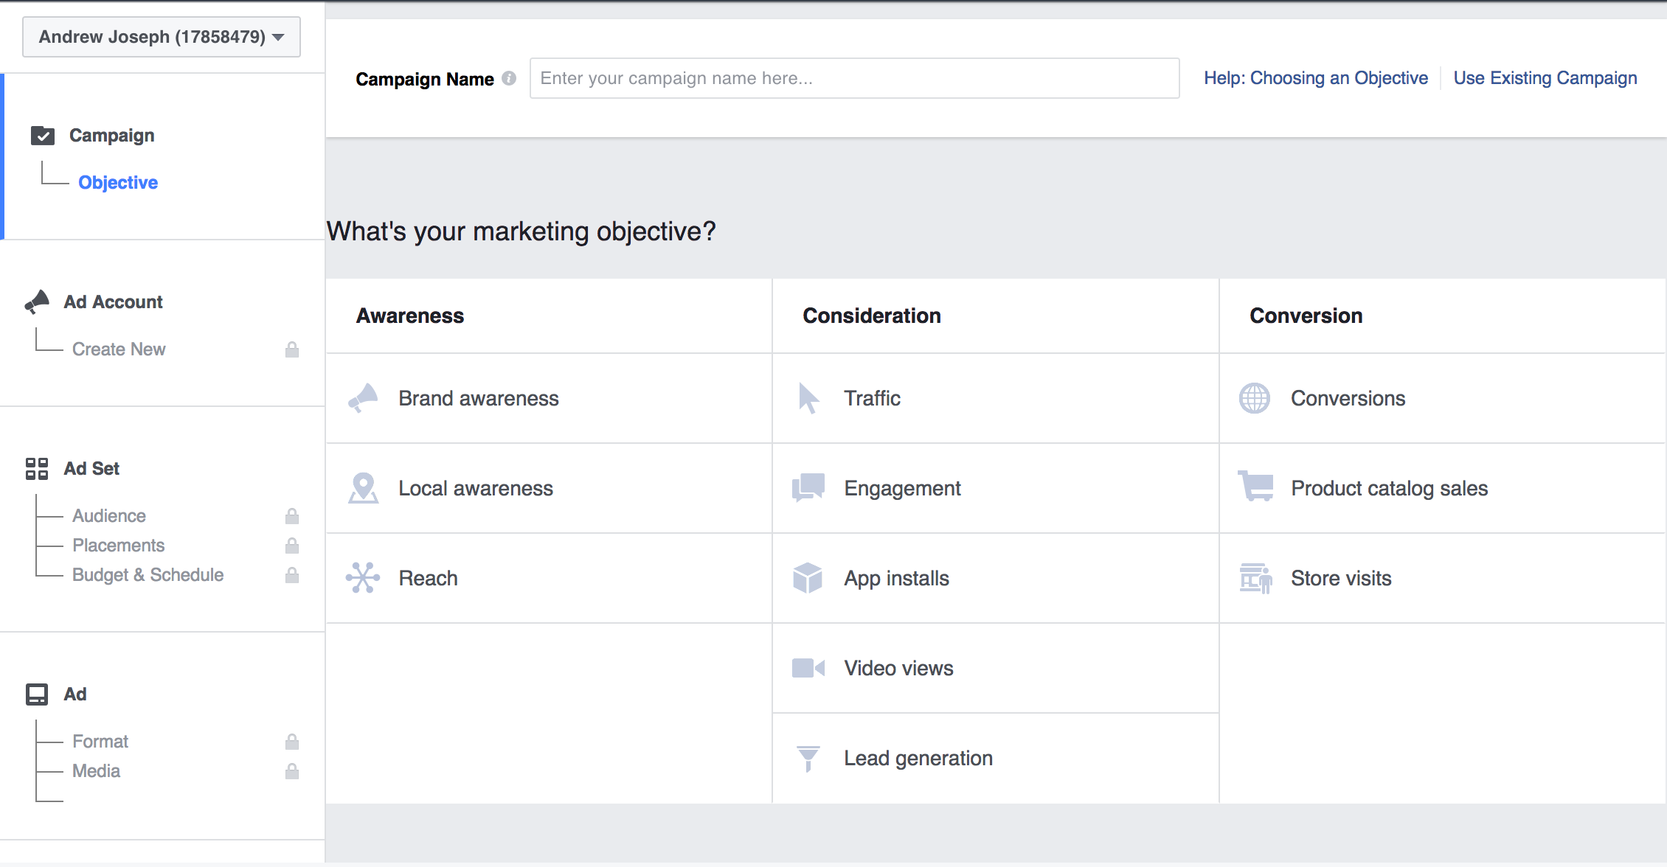Click the Lead generation funnel icon

[808, 758]
